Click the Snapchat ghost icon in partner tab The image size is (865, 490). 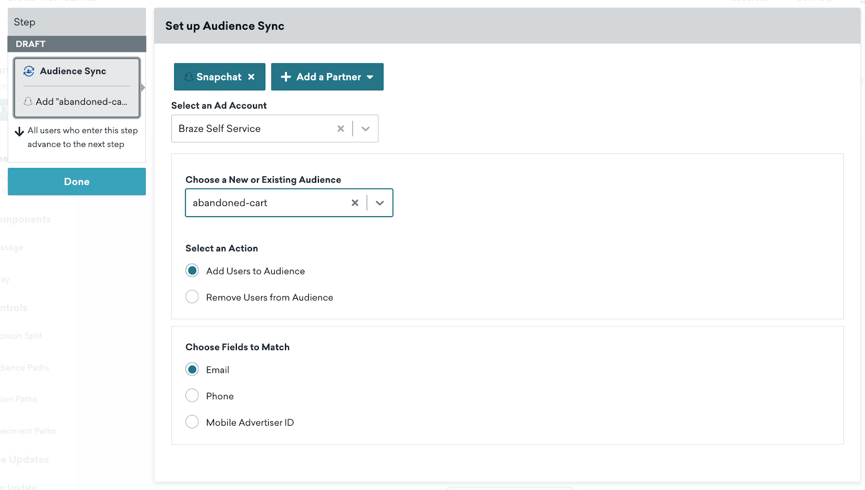(x=189, y=77)
